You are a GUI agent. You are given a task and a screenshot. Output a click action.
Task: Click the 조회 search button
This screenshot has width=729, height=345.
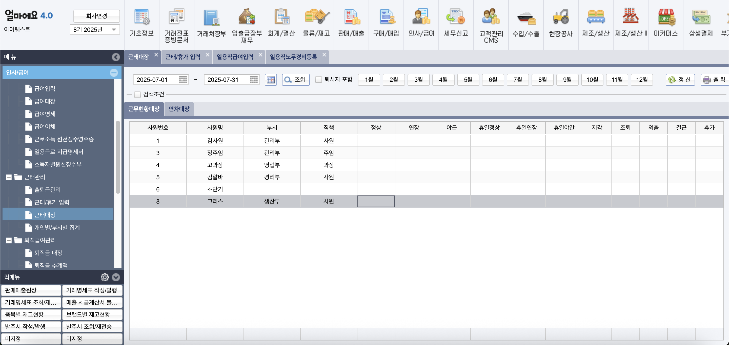(295, 80)
